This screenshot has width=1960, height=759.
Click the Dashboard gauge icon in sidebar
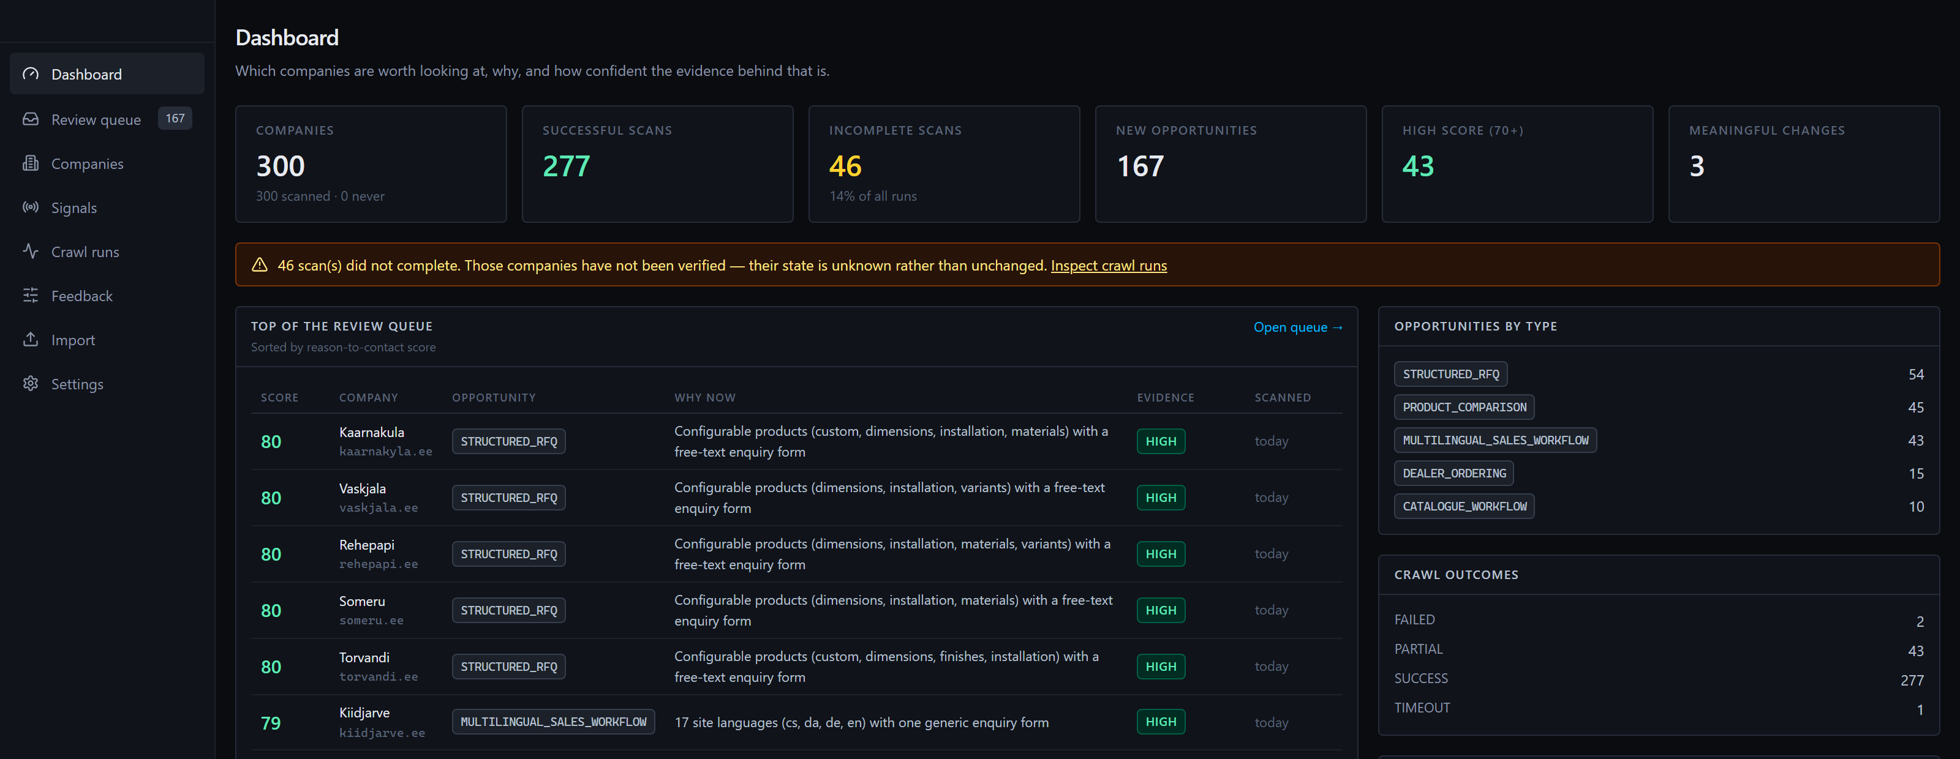(31, 74)
